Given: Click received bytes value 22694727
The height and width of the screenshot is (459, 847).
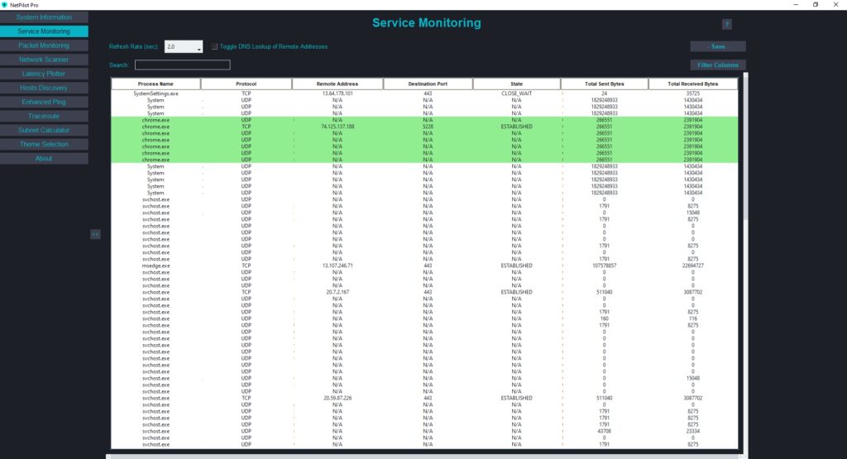Looking at the screenshot, I should (x=693, y=265).
